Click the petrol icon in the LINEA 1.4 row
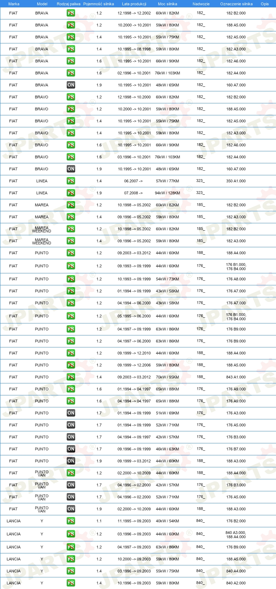Image resolution: width=276 pixels, height=589 pixels. [71, 181]
